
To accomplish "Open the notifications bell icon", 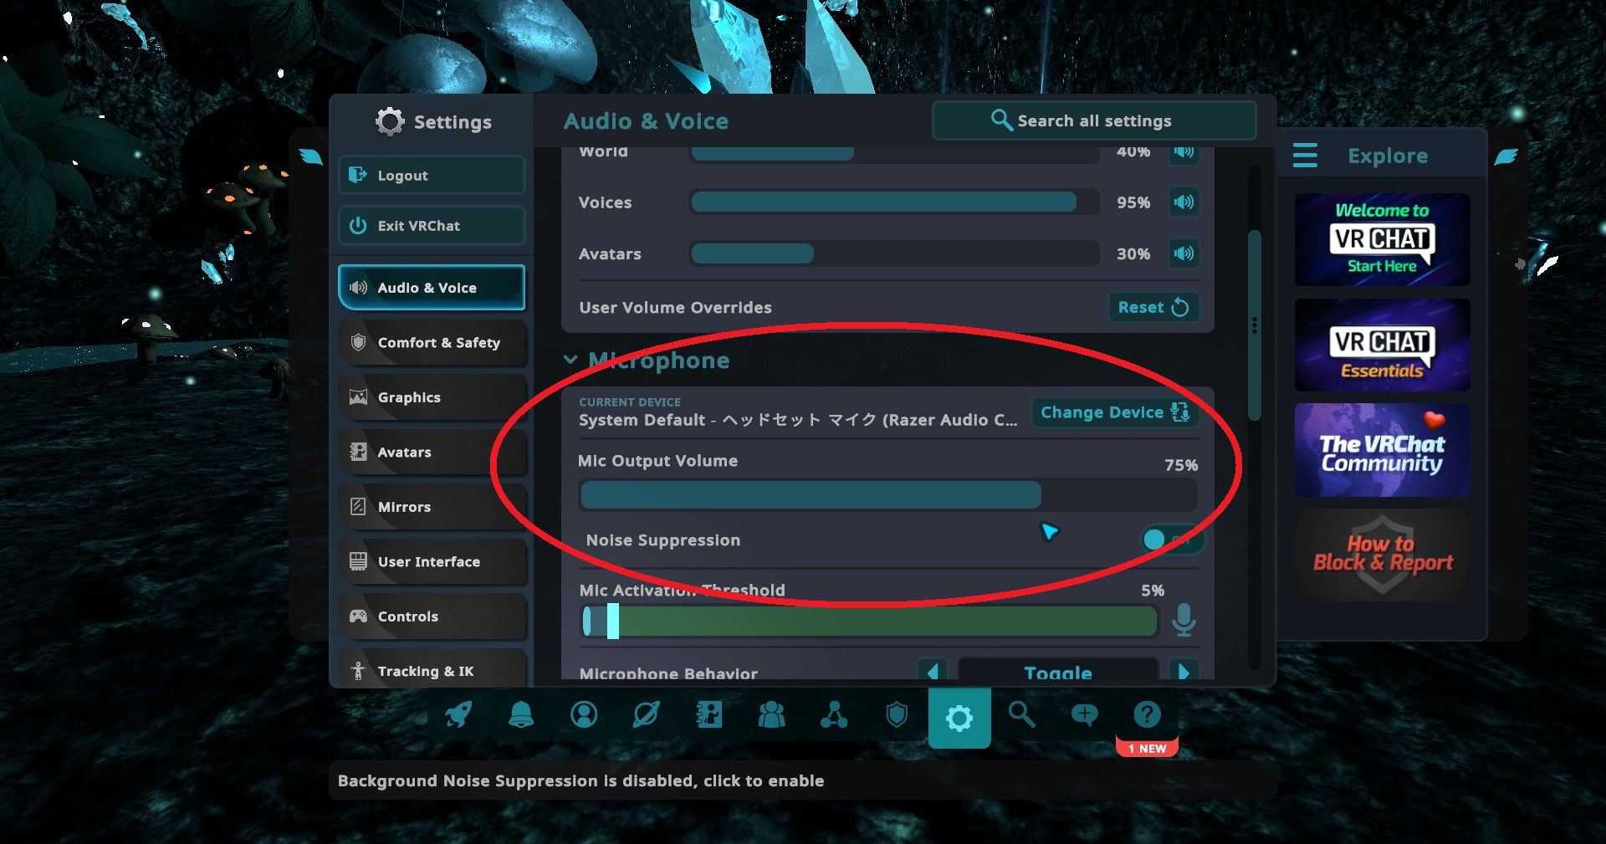I will pyautogui.click(x=521, y=715).
